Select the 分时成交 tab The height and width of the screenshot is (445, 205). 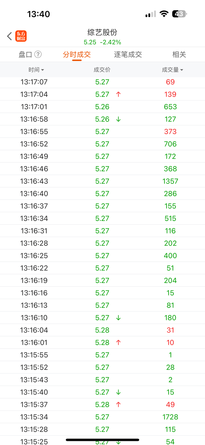click(x=77, y=55)
